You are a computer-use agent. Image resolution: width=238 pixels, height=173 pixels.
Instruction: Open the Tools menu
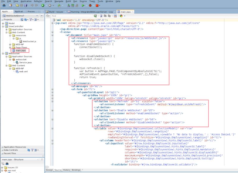pyautogui.click(x=100, y=1)
